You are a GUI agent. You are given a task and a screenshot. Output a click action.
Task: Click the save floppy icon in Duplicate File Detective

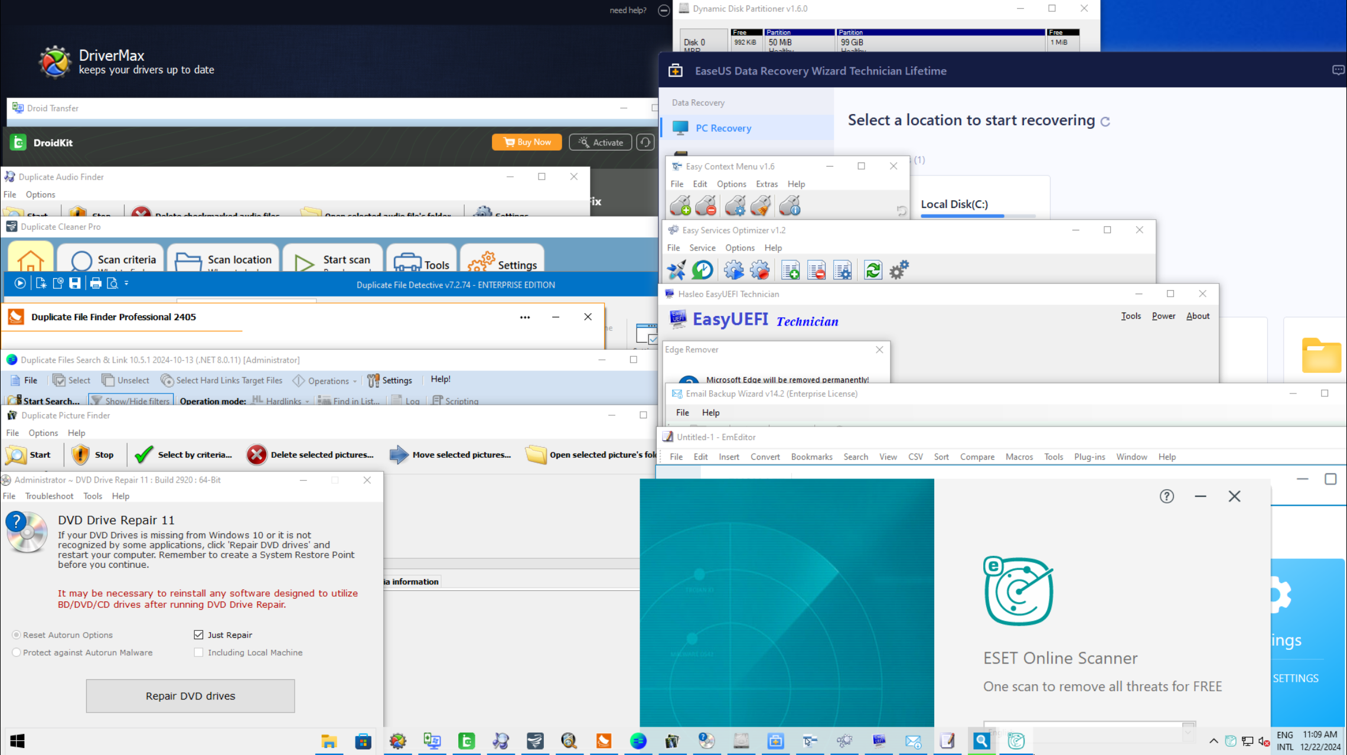tap(74, 284)
